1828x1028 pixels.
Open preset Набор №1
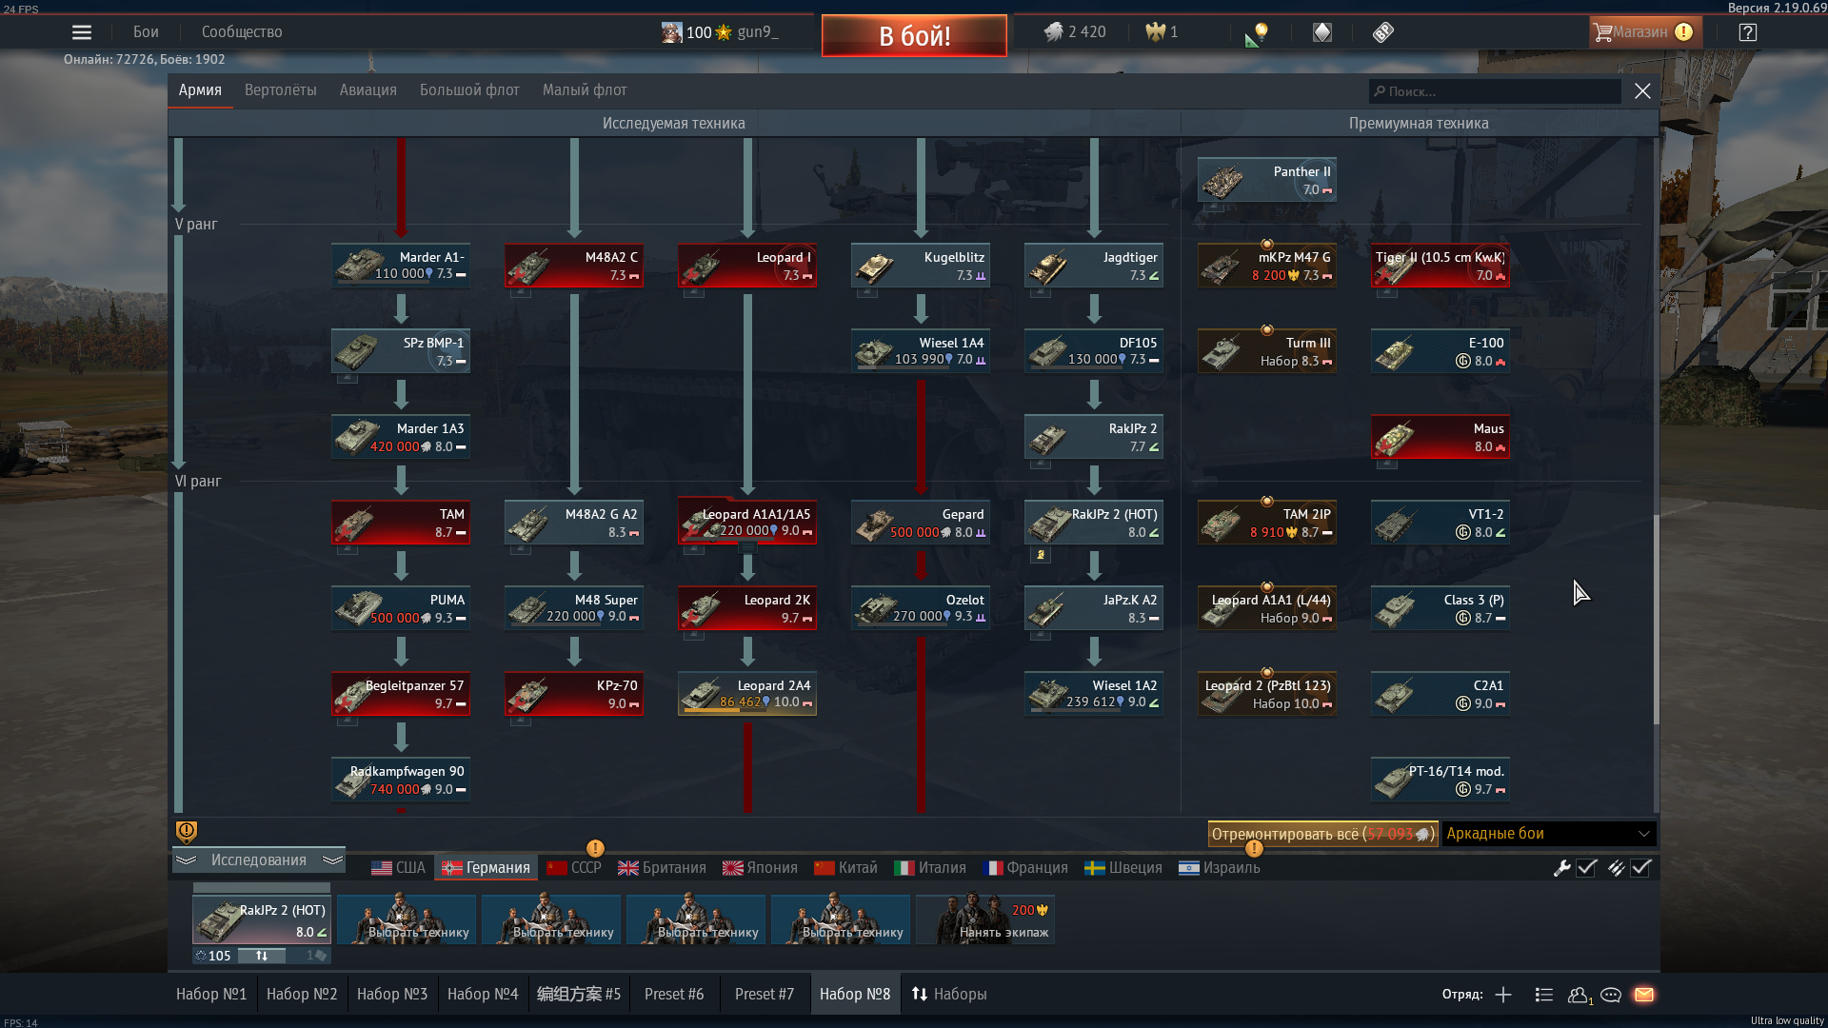[x=211, y=995]
